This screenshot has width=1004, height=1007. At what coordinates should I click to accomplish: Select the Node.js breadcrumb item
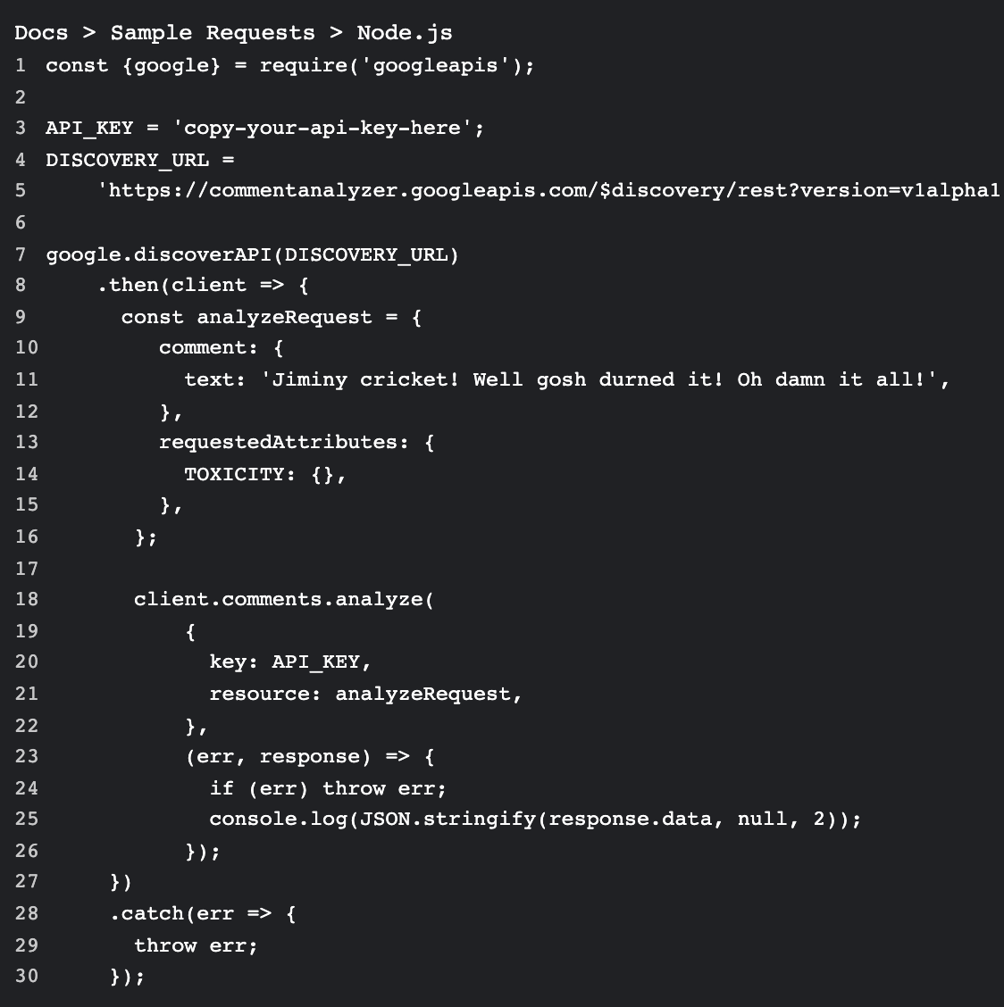point(404,33)
